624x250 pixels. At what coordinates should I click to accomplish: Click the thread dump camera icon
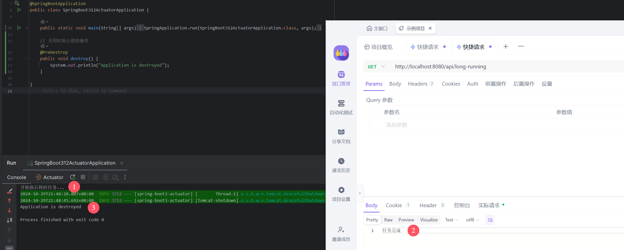click(x=95, y=177)
